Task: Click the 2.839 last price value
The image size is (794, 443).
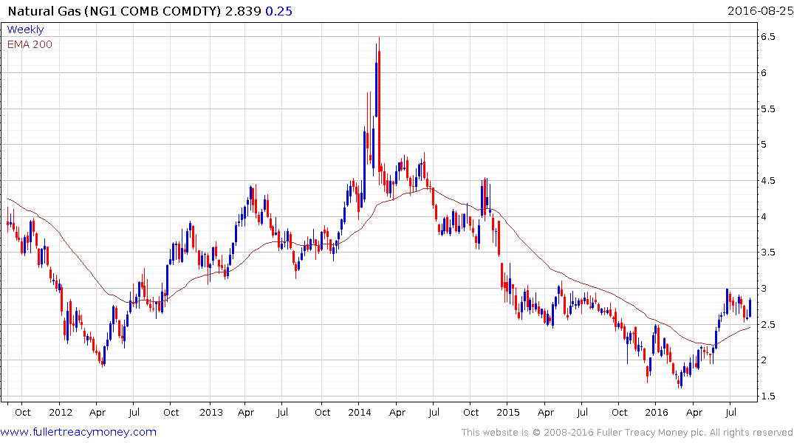Action: point(243,11)
